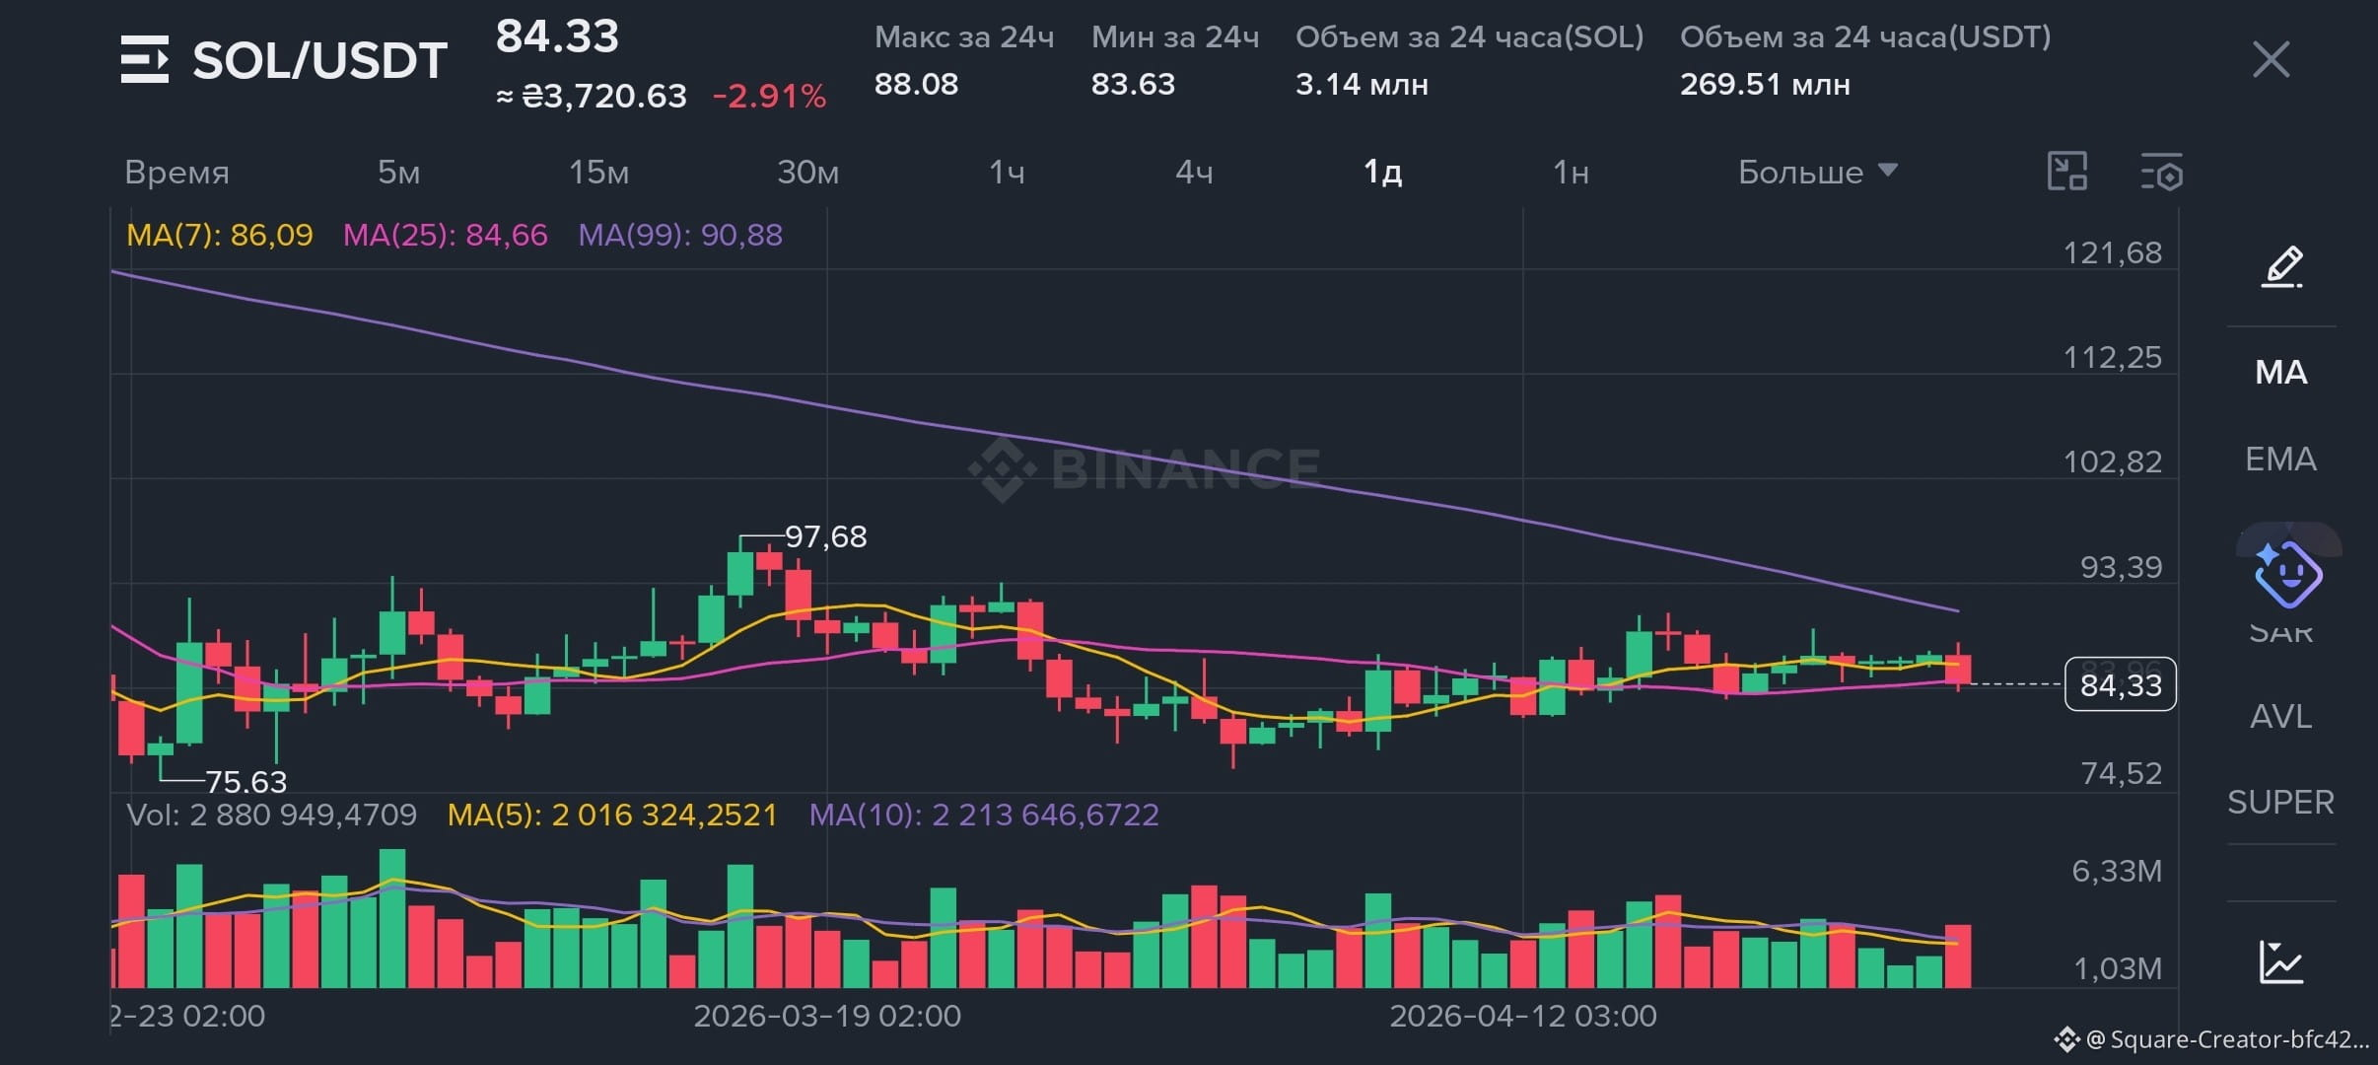Open the trading pair list menu icon
The height and width of the screenshot is (1065, 2378).
tap(145, 59)
